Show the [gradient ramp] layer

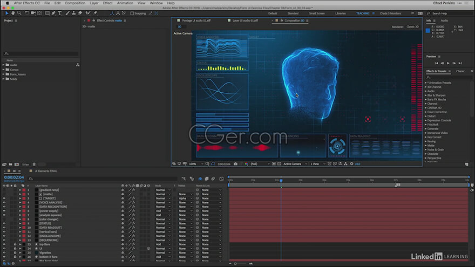point(4,190)
